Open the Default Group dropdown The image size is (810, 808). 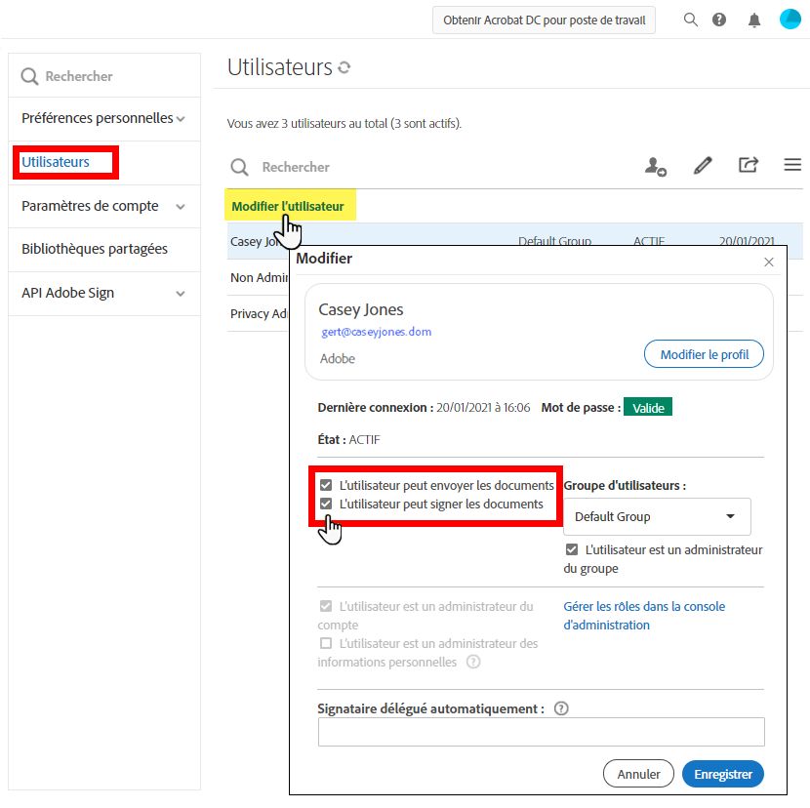pyautogui.click(x=657, y=516)
